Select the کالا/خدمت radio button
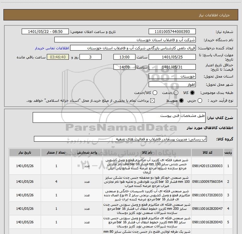 point(155,93)
